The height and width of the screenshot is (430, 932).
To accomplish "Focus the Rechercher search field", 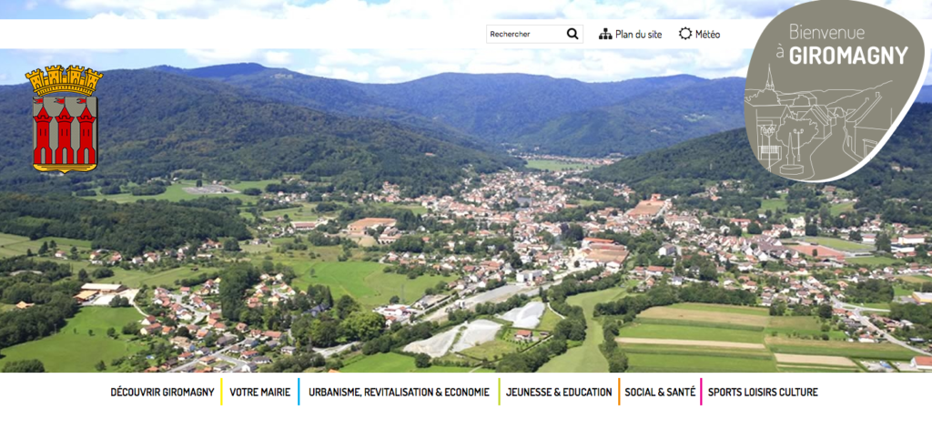I will [x=525, y=34].
